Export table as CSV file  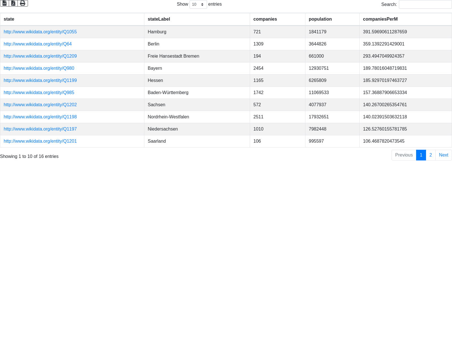point(5,3)
